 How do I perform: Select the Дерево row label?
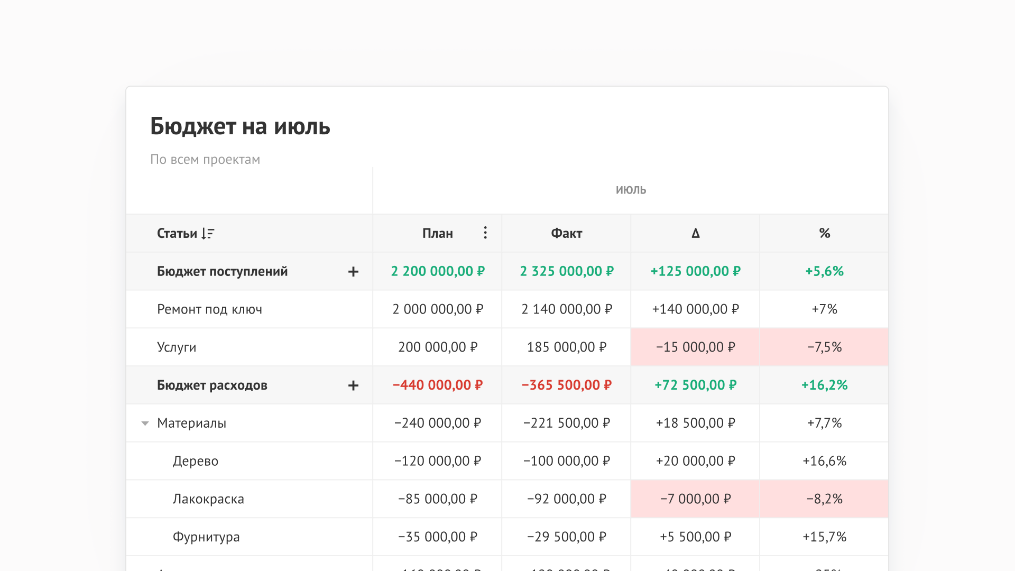195,461
